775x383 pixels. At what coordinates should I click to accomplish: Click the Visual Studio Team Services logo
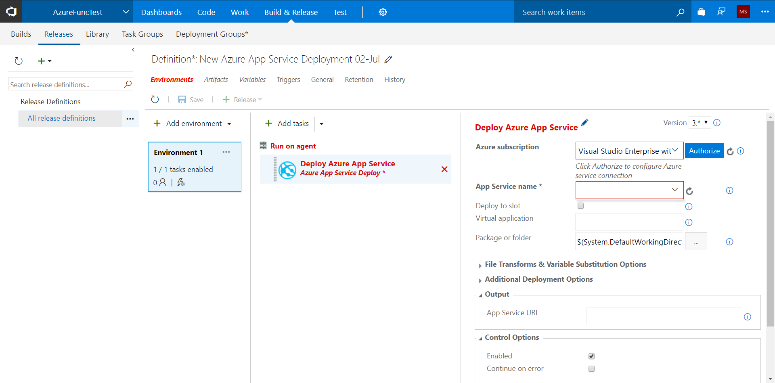coord(11,12)
